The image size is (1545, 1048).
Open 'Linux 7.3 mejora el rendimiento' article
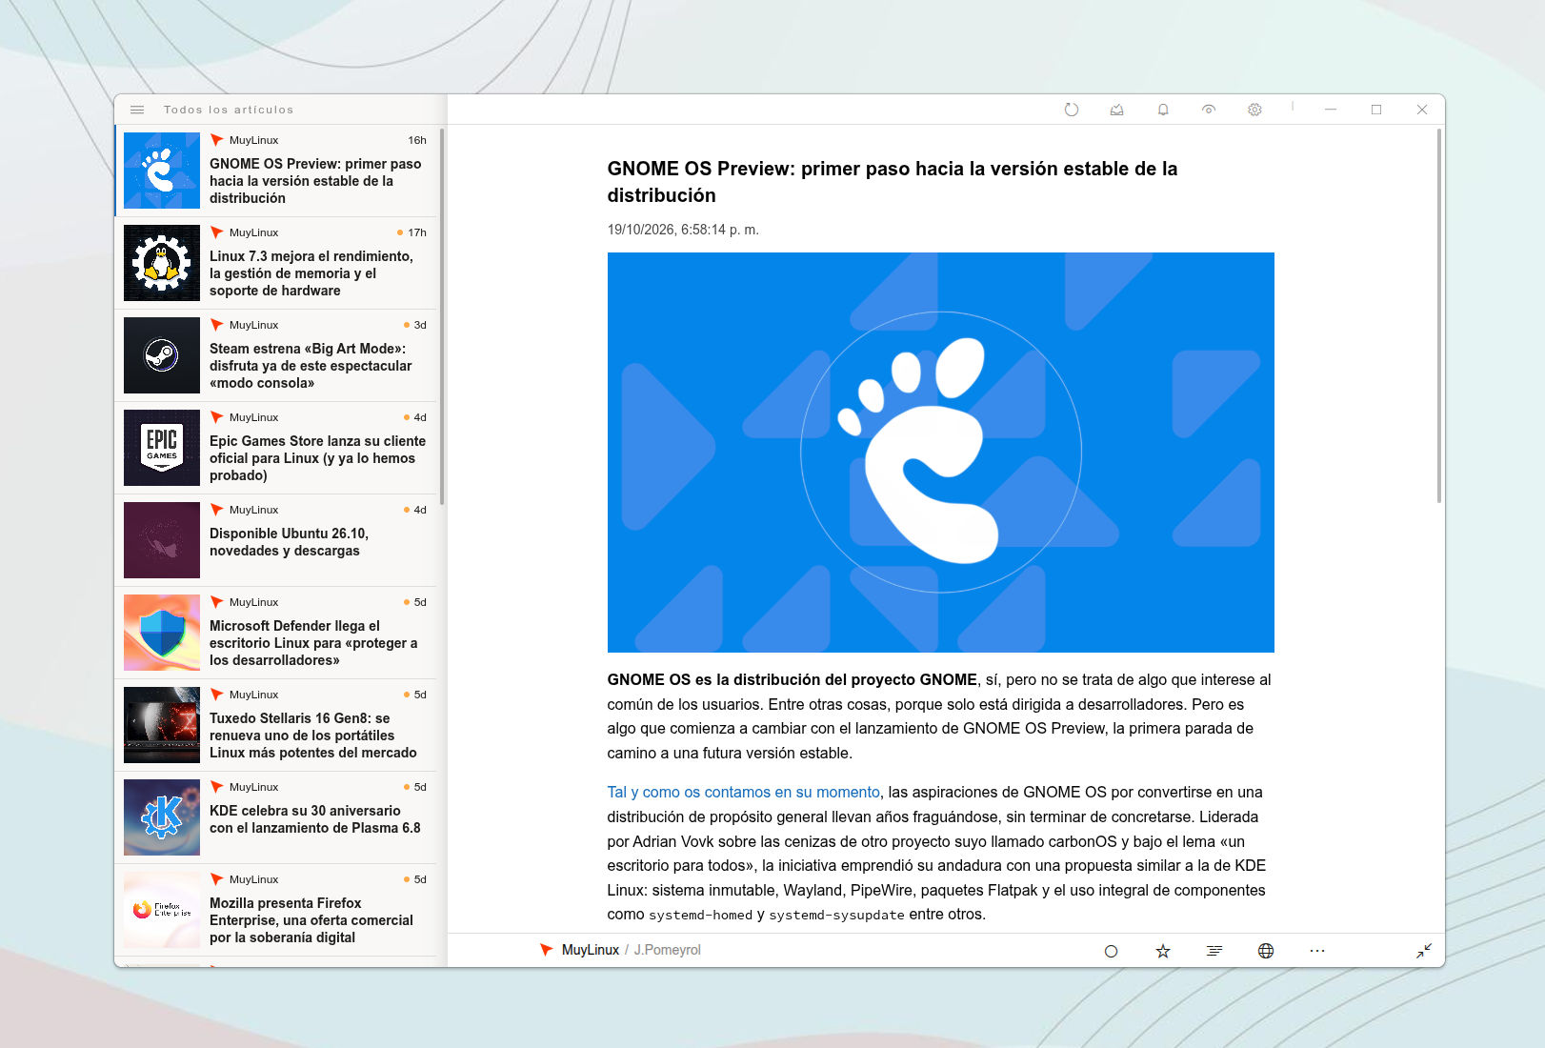click(276, 263)
